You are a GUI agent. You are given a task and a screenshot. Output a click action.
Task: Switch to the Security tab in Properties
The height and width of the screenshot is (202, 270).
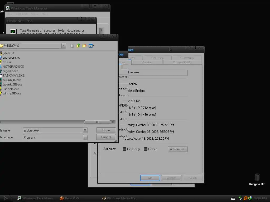[x=157, y=58]
